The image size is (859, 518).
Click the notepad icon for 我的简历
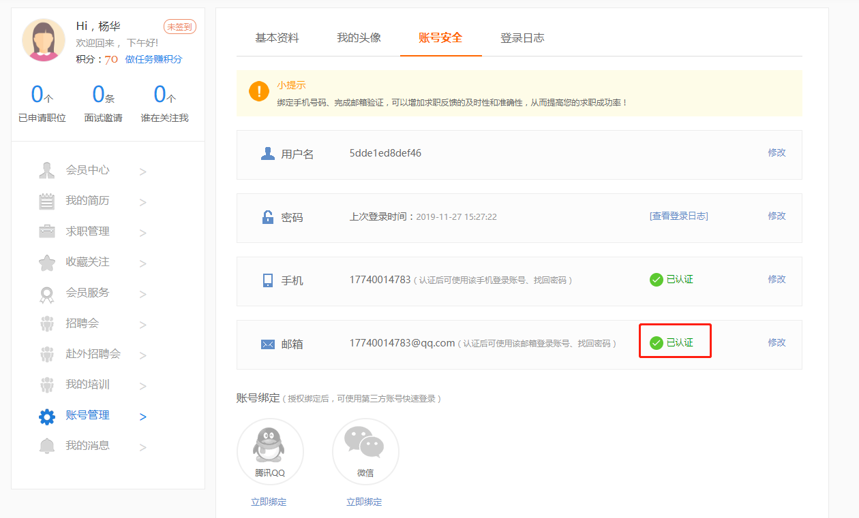46,201
